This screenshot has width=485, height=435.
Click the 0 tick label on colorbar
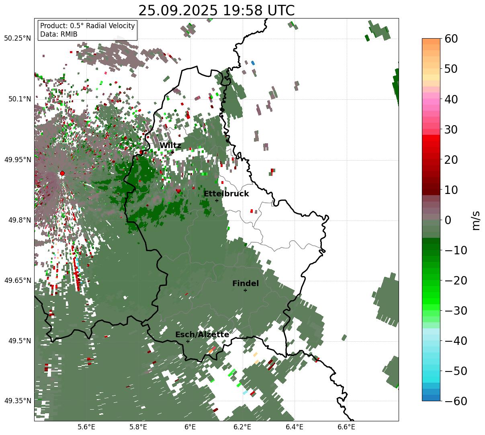pos(448,220)
